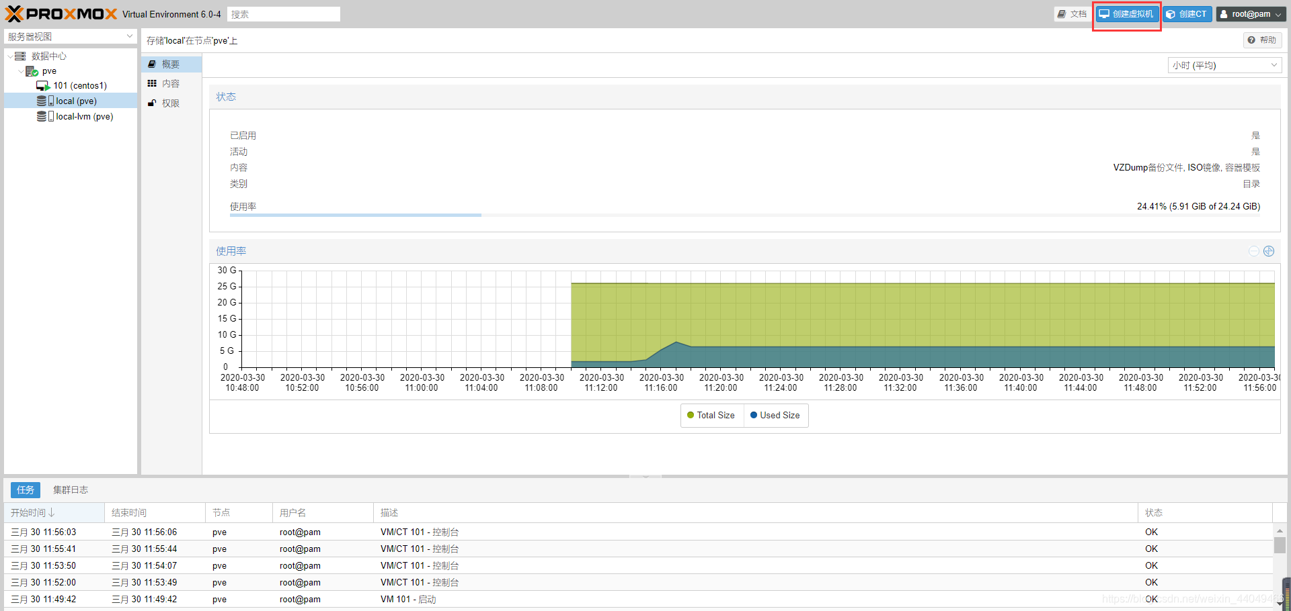
Task: Click the question mark icon in 帮助
Action: (1251, 40)
